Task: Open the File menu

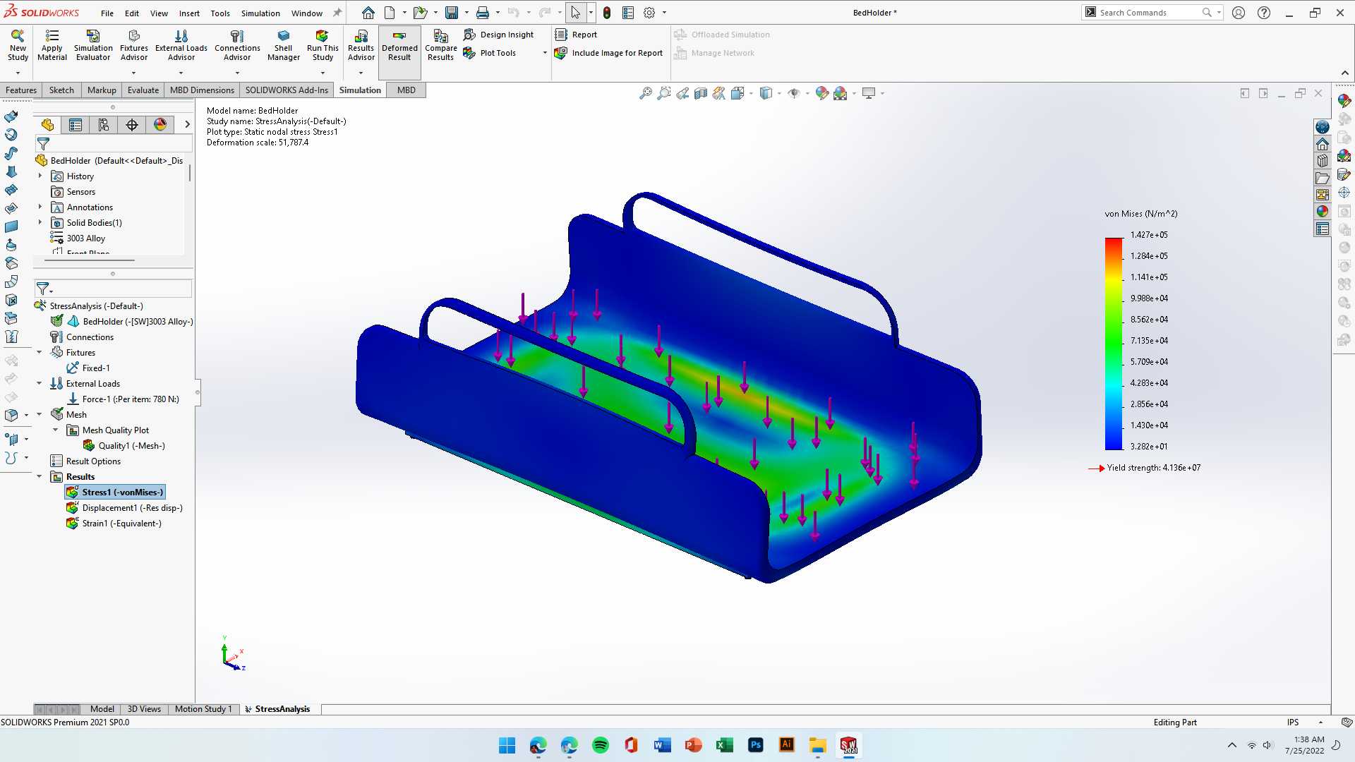Action: pos(107,13)
